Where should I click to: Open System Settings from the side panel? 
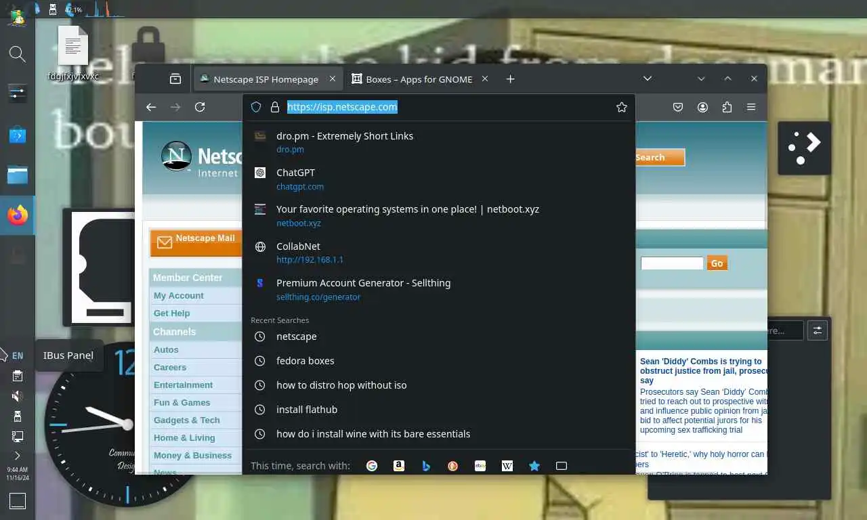click(x=18, y=93)
